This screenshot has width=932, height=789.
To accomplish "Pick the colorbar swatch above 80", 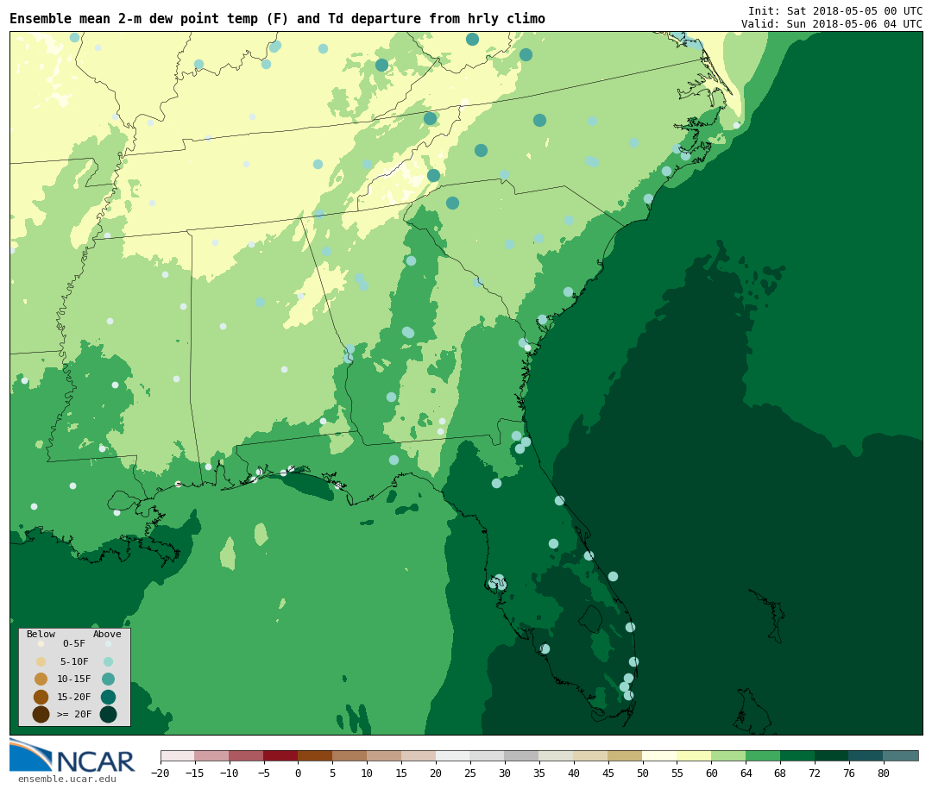I will tap(901, 755).
